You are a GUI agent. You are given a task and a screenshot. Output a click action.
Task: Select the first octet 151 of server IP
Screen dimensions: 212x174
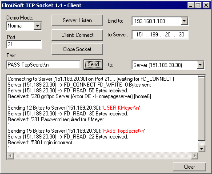click(140, 35)
